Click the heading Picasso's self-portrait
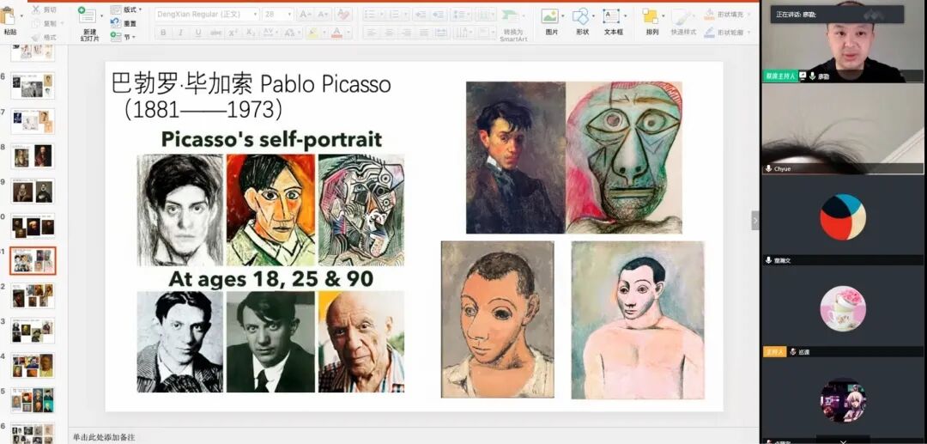The image size is (927, 444). tap(271, 139)
